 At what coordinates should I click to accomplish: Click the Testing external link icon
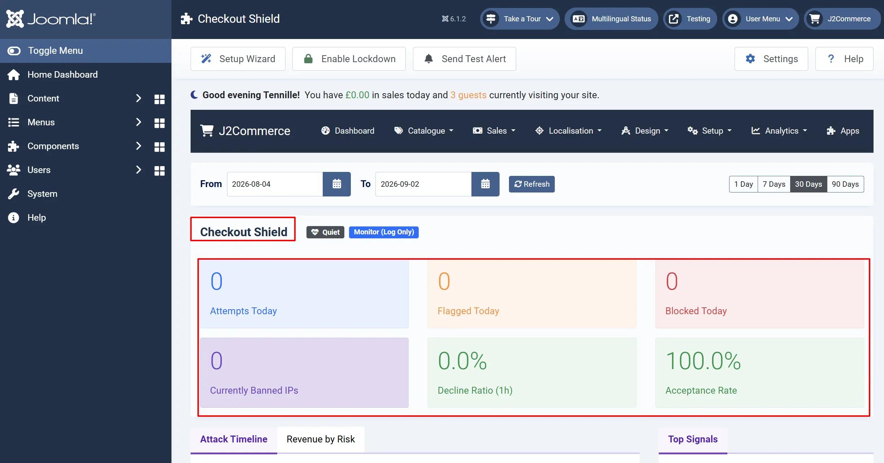point(674,19)
